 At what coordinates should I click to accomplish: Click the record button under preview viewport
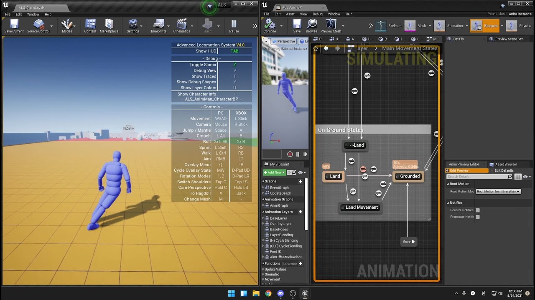click(x=290, y=154)
